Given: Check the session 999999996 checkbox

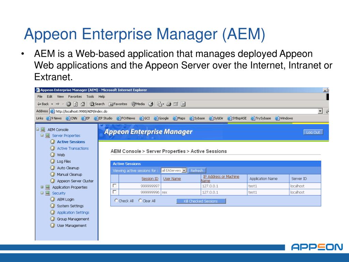Looking at the screenshot, I should coord(115,192).
